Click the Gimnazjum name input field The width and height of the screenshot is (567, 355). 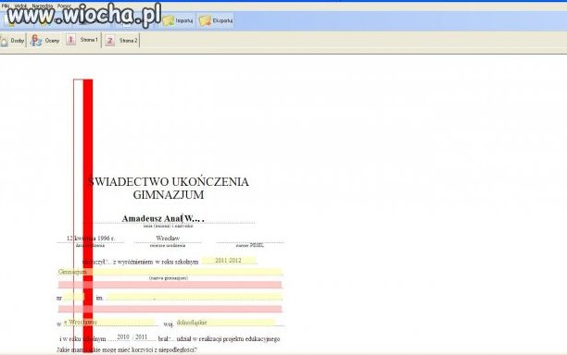pos(170,272)
